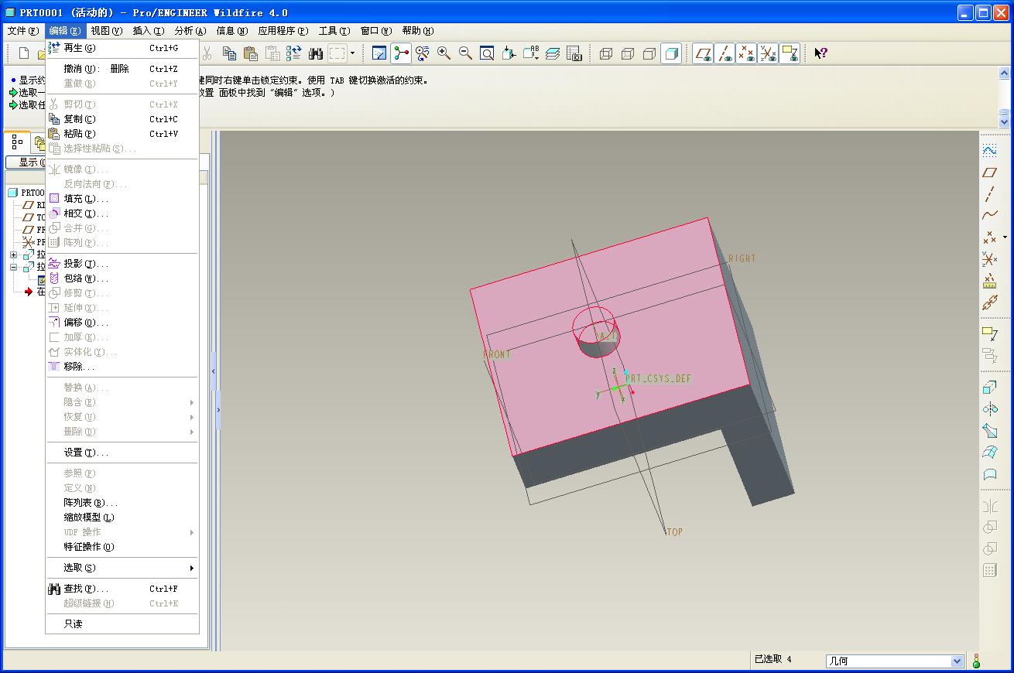
Task: Click the Reorient view icon
Action: [509, 53]
